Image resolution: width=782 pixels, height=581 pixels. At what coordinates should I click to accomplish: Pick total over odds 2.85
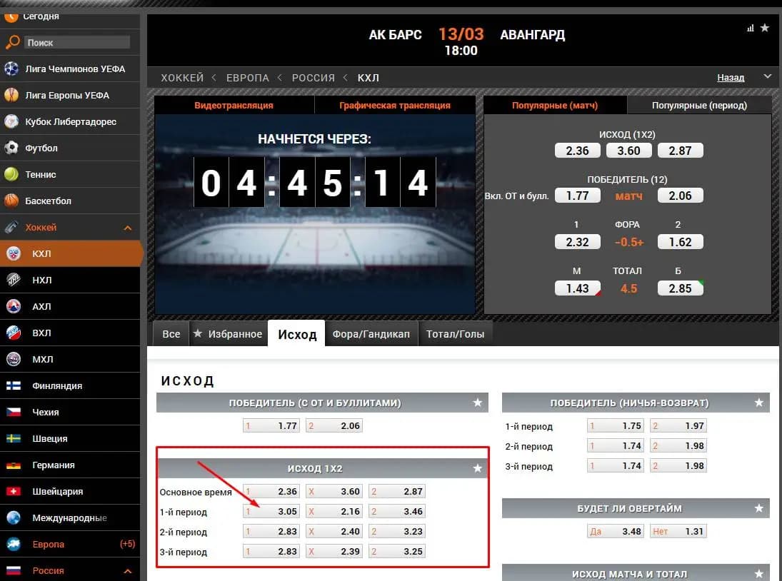click(x=681, y=288)
